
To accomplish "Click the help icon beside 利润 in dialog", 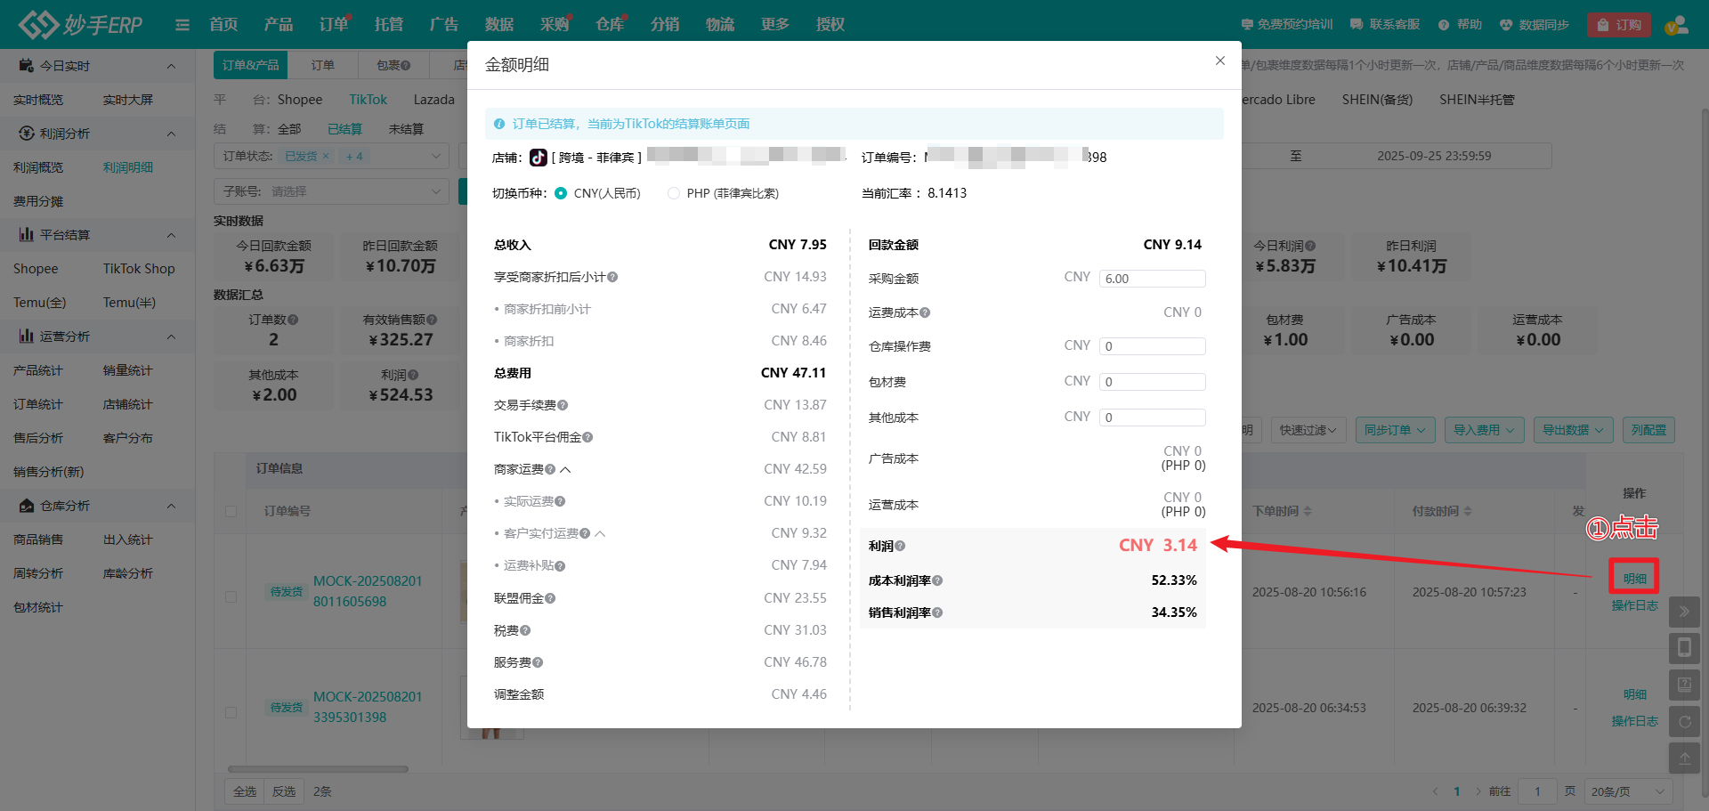I will click(x=900, y=546).
